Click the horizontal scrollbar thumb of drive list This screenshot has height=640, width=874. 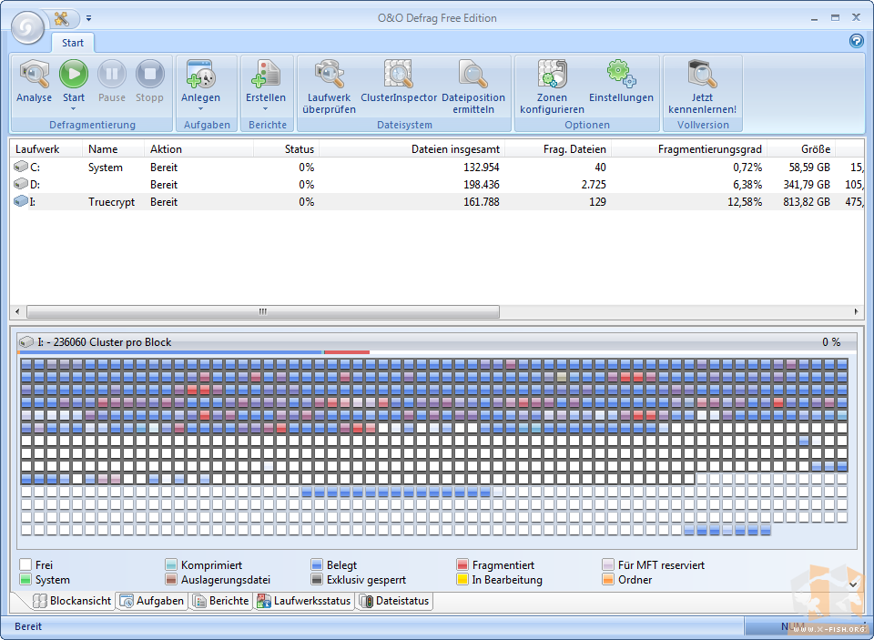pos(263,311)
